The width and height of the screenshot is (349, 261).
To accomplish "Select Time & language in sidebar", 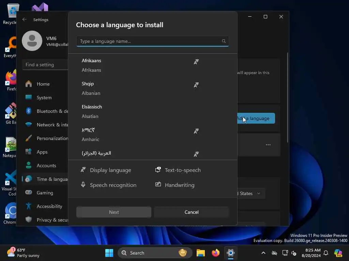I will (45, 179).
